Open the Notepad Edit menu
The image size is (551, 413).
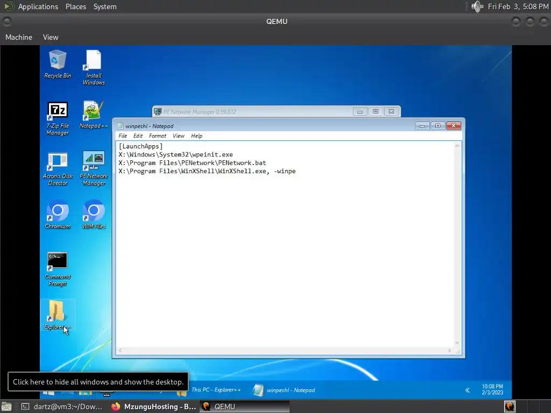[x=138, y=136]
